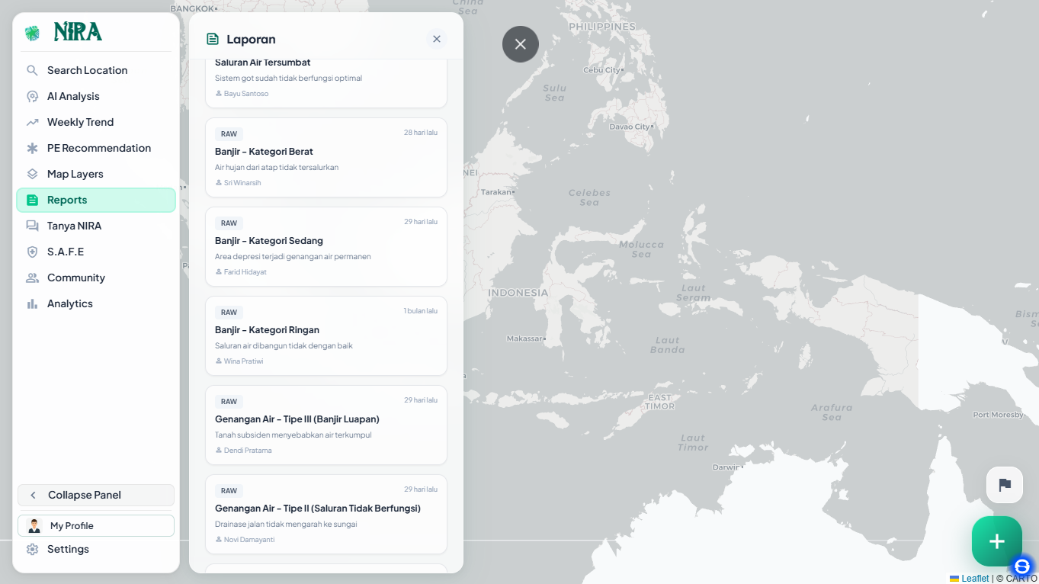The image size is (1039, 584).
Task: Open the Saluran Air Tersumbat report
Action: tap(326, 82)
